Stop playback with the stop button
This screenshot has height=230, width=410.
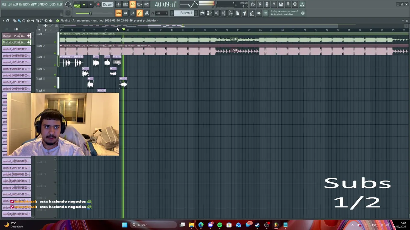91,4
